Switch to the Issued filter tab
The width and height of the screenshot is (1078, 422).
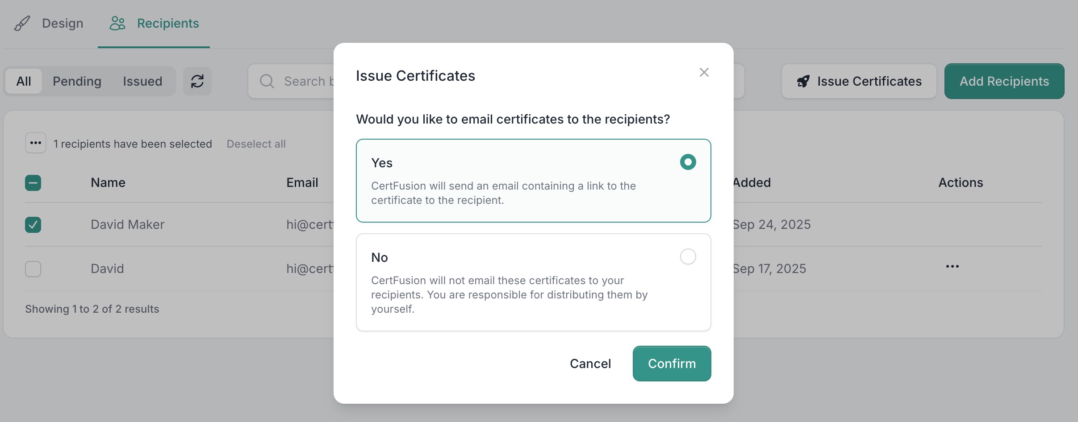pos(142,81)
